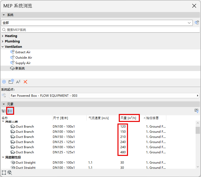This screenshot has width=201, height=177.
Task: Click the icon of the Duct Branch with airflow 120
Action: coord(13,127)
